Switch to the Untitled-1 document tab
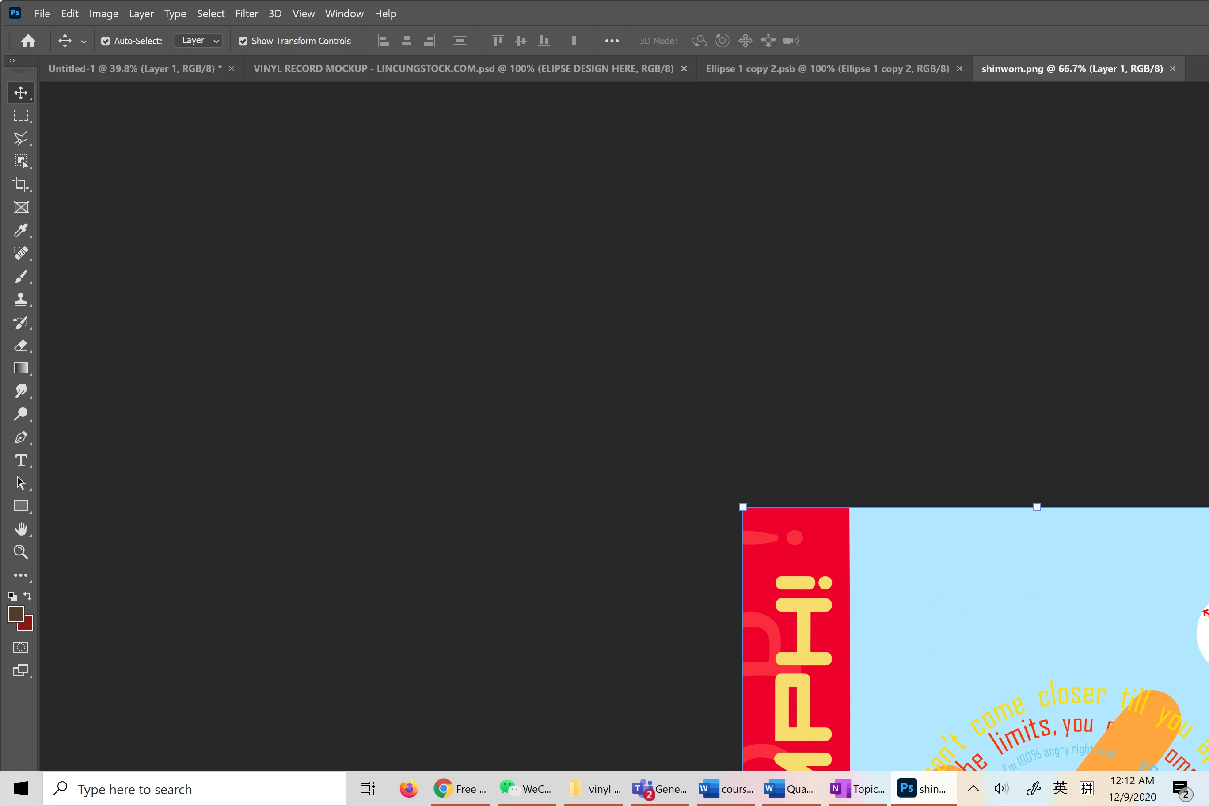This screenshot has width=1209, height=806. click(135, 68)
